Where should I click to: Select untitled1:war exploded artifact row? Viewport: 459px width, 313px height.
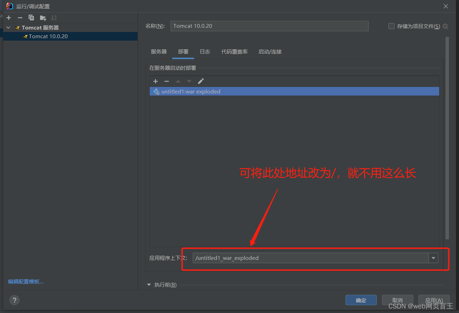click(294, 91)
